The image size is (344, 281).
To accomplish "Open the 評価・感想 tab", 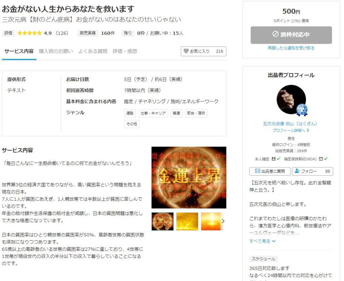I will 125,51.
